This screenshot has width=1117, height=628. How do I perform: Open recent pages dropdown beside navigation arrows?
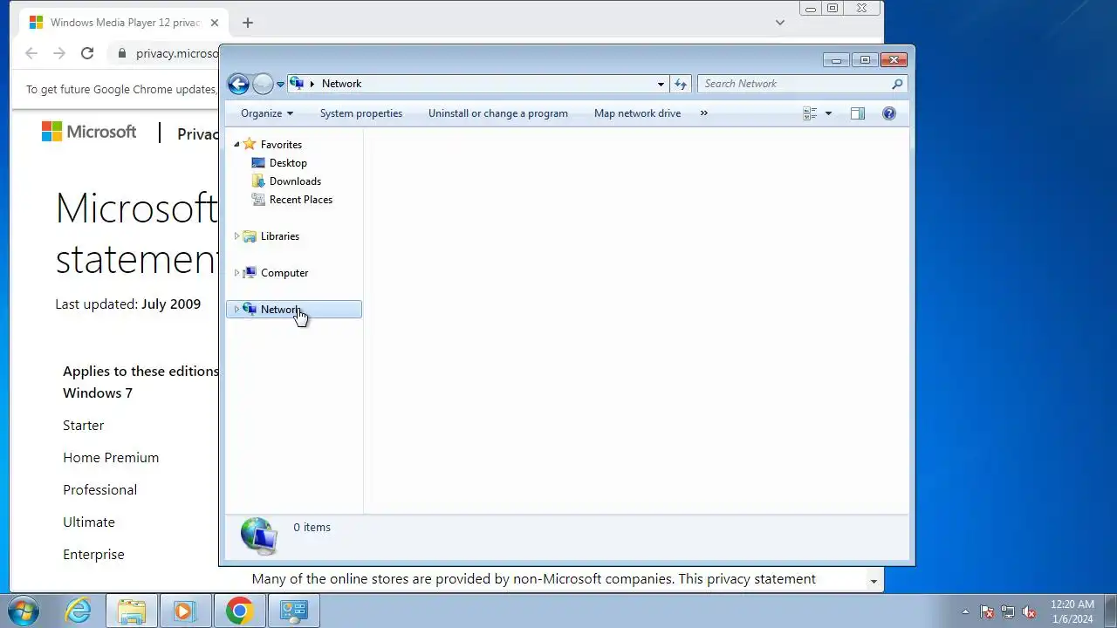point(280,85)
